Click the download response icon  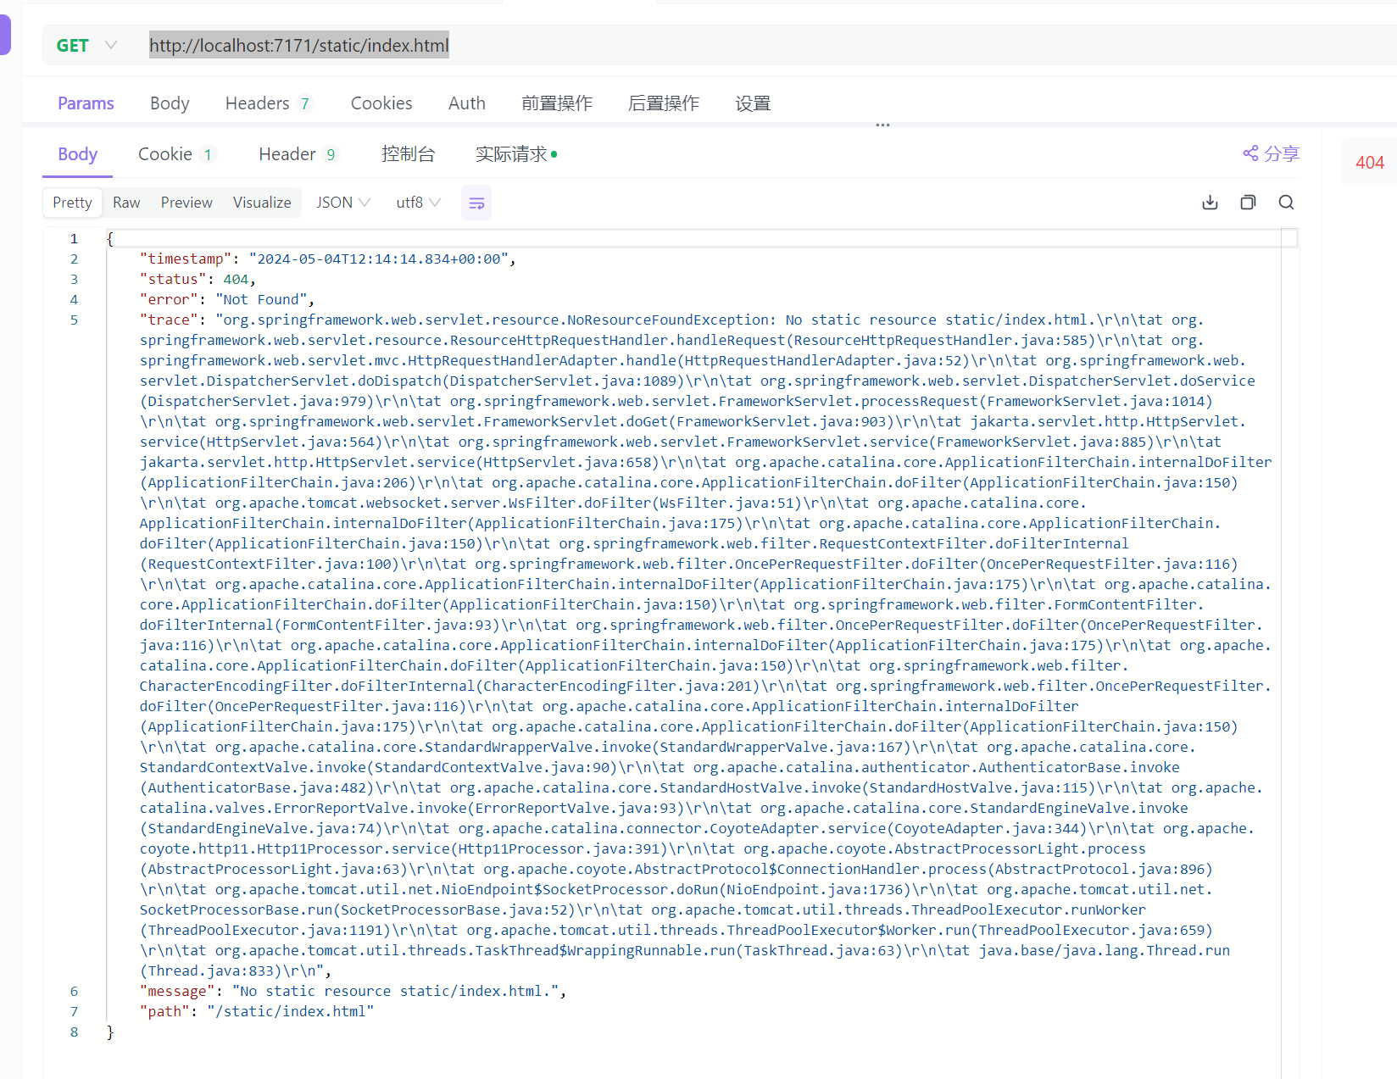[x=1210, y=203]
